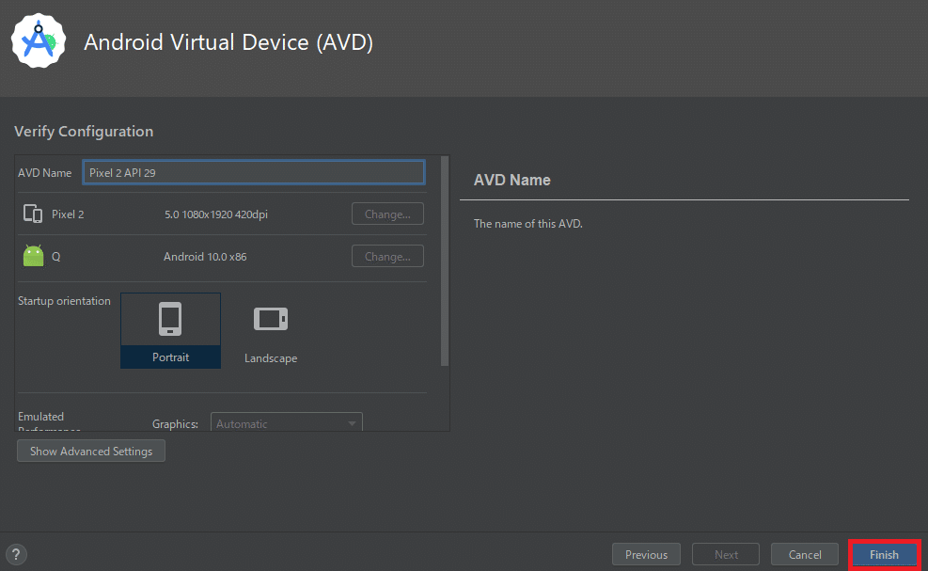
Task: Open the Graphics dropdown
Action: tap(287, 423)
